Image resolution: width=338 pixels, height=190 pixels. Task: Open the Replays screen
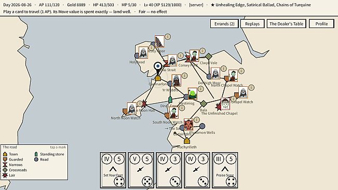252,24
